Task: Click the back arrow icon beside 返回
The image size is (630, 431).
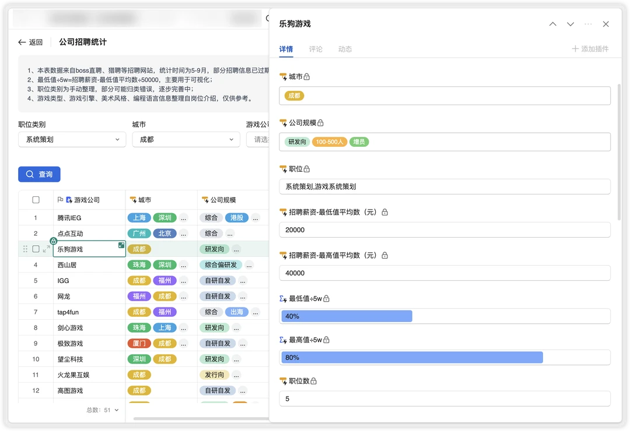Action: 22,42
